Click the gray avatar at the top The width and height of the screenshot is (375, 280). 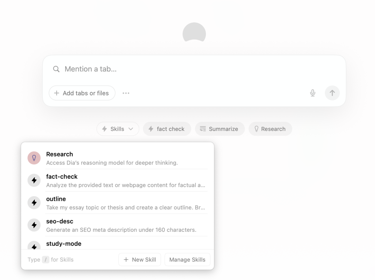click(194, 33)
